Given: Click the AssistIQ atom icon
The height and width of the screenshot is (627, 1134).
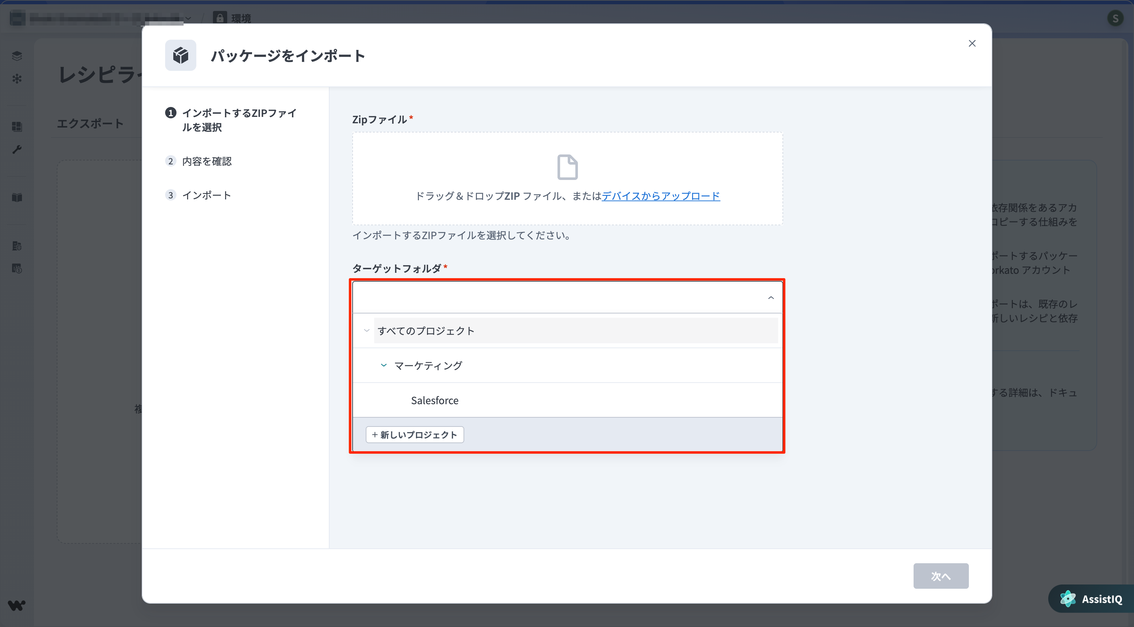Looking at the screenshot, I should click(1068, 599).
